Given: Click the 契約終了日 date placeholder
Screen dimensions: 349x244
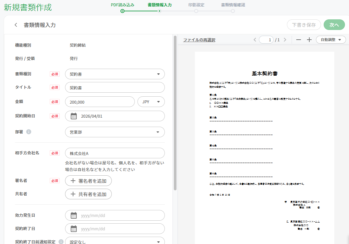Looking at the screenshot, I should coord(115,229).
